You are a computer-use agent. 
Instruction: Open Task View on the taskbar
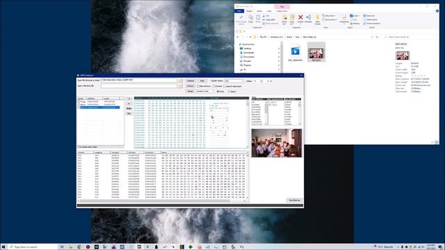coord(62,247)
